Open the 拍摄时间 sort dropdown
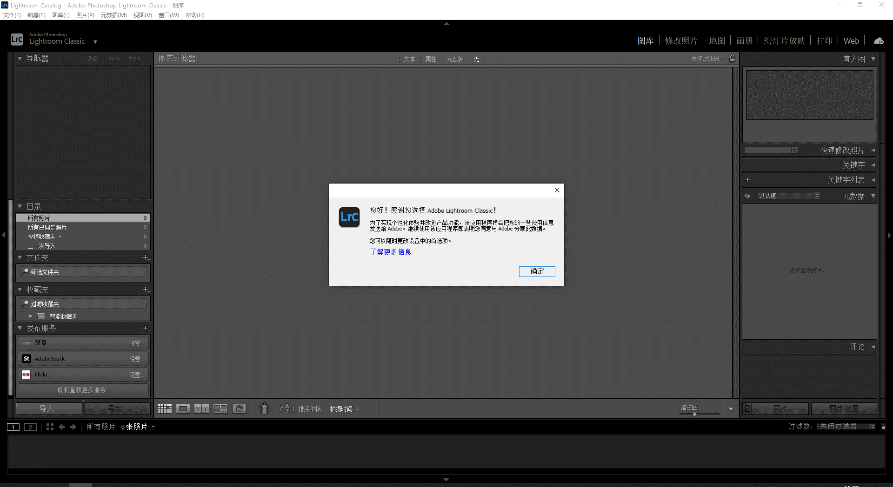Viewport: 893px width, 487px height. 344,408
